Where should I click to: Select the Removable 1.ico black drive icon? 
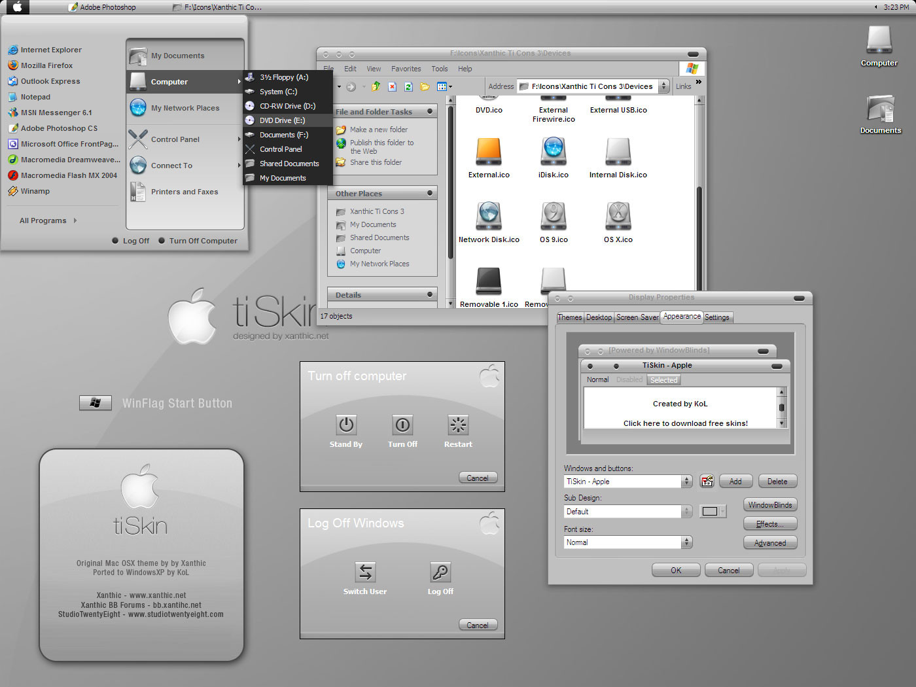pyautogui.click(x=489, y=281)
